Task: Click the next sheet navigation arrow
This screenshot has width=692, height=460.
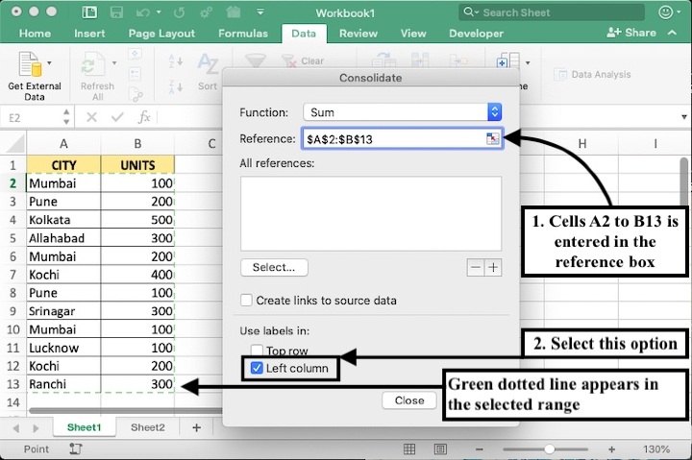Action: point(36,428)
